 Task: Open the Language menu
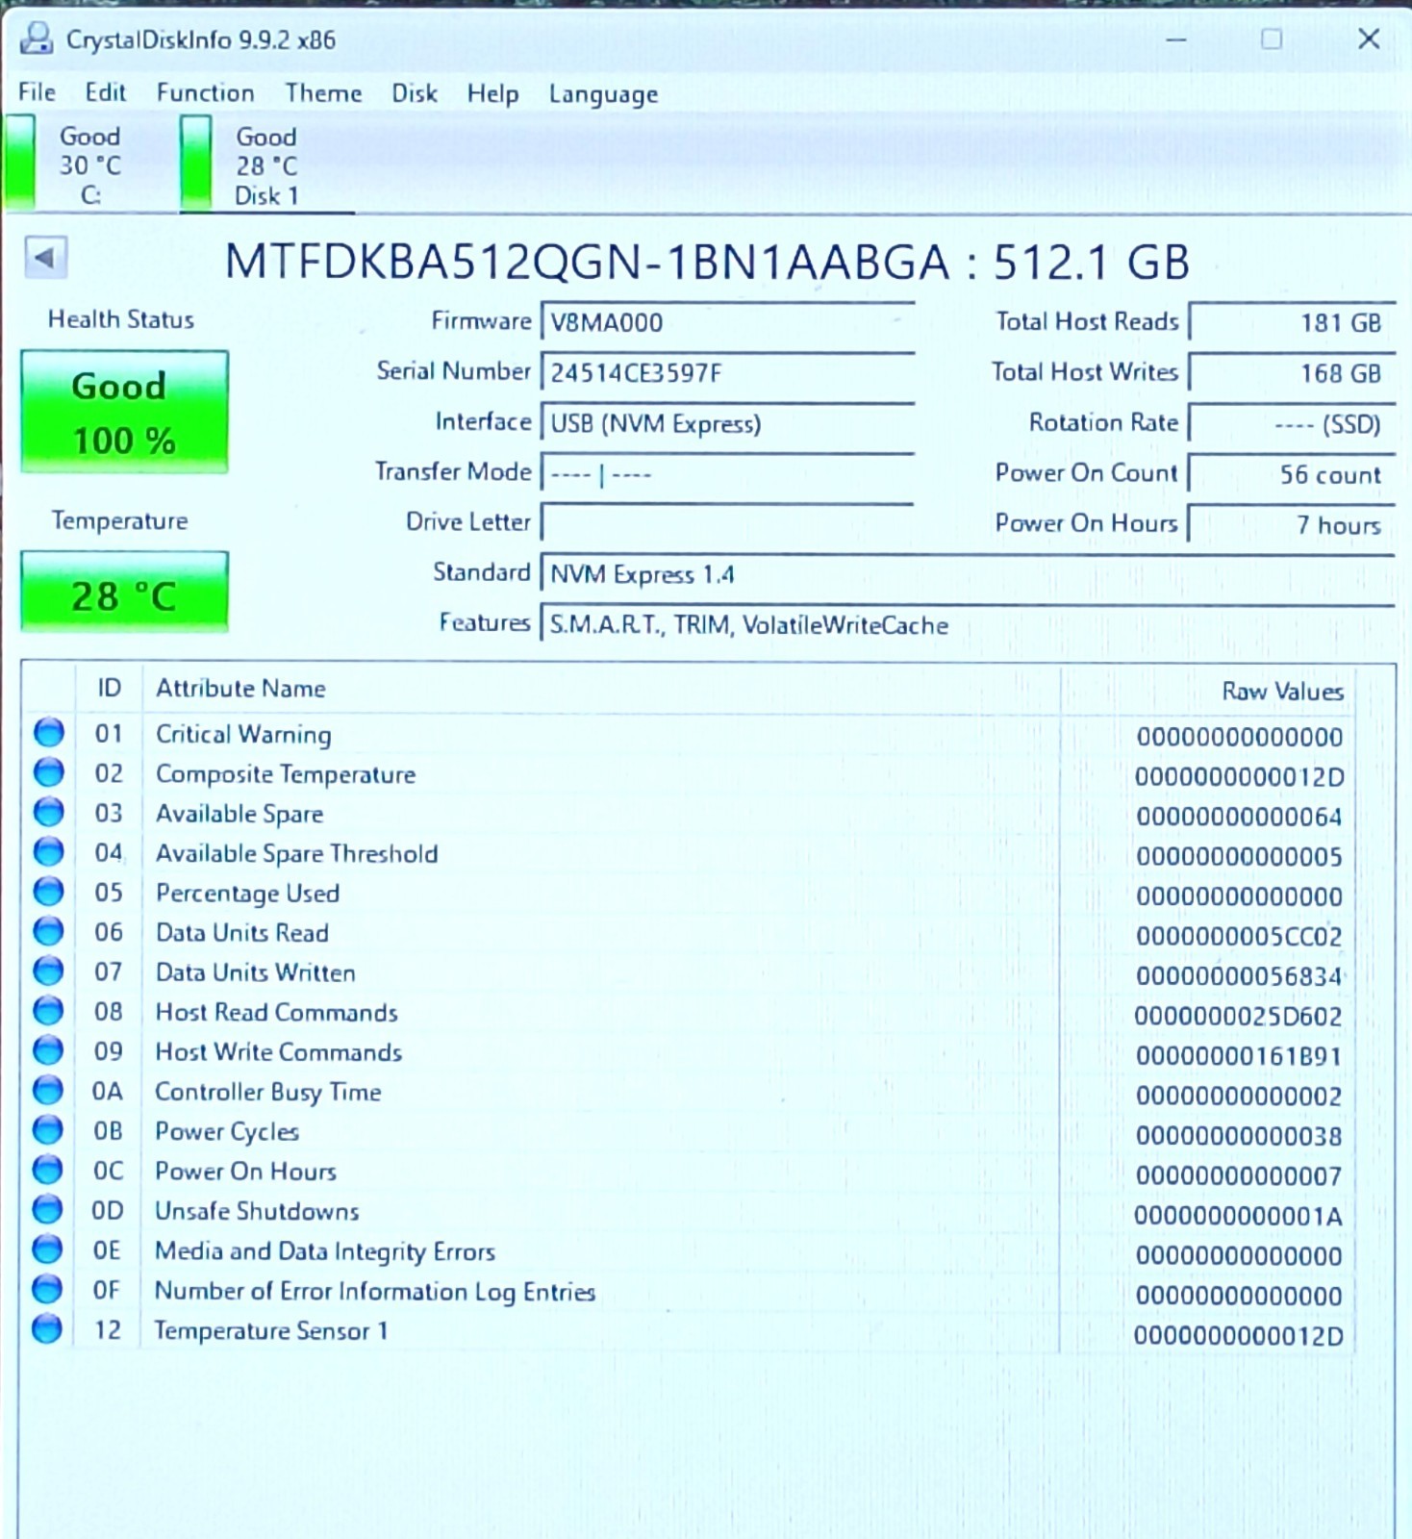(603, 94)
